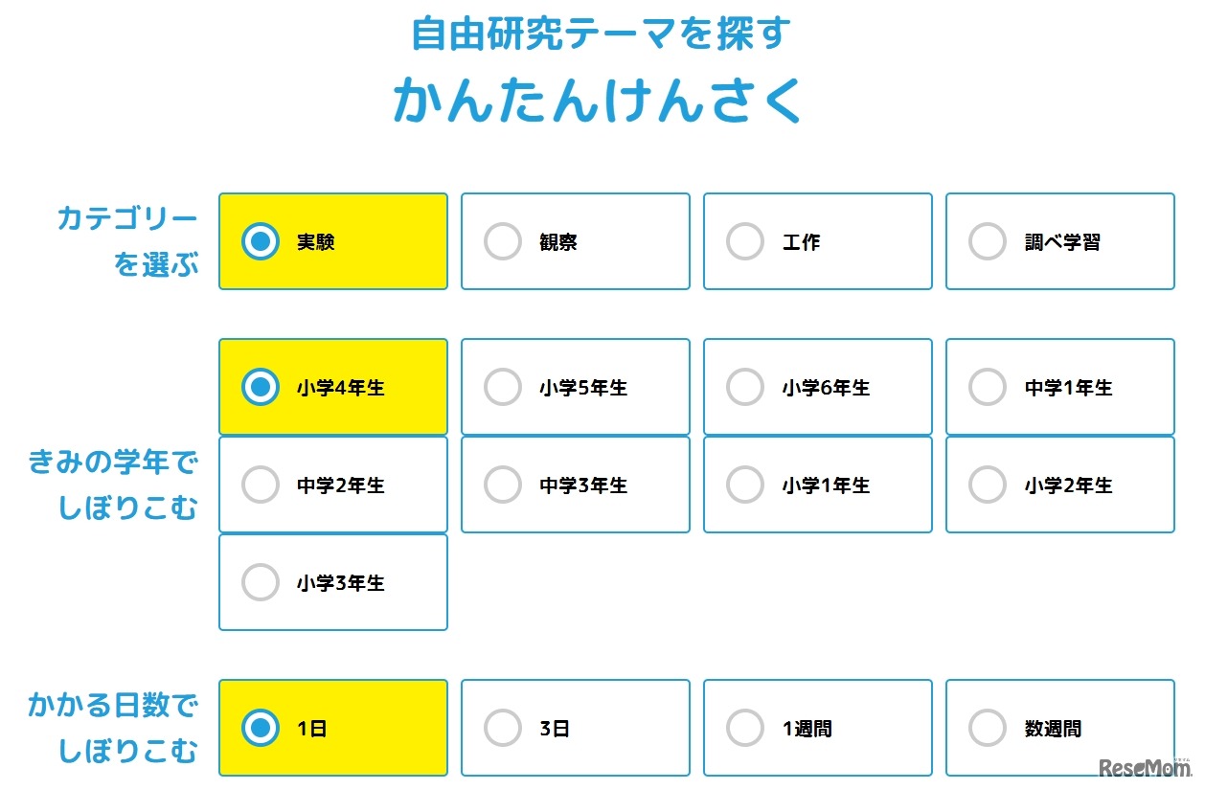Click the 自由研究テーマを探す subtitle text
Screen dimensions: 1205x790
(x=602, y=32)
